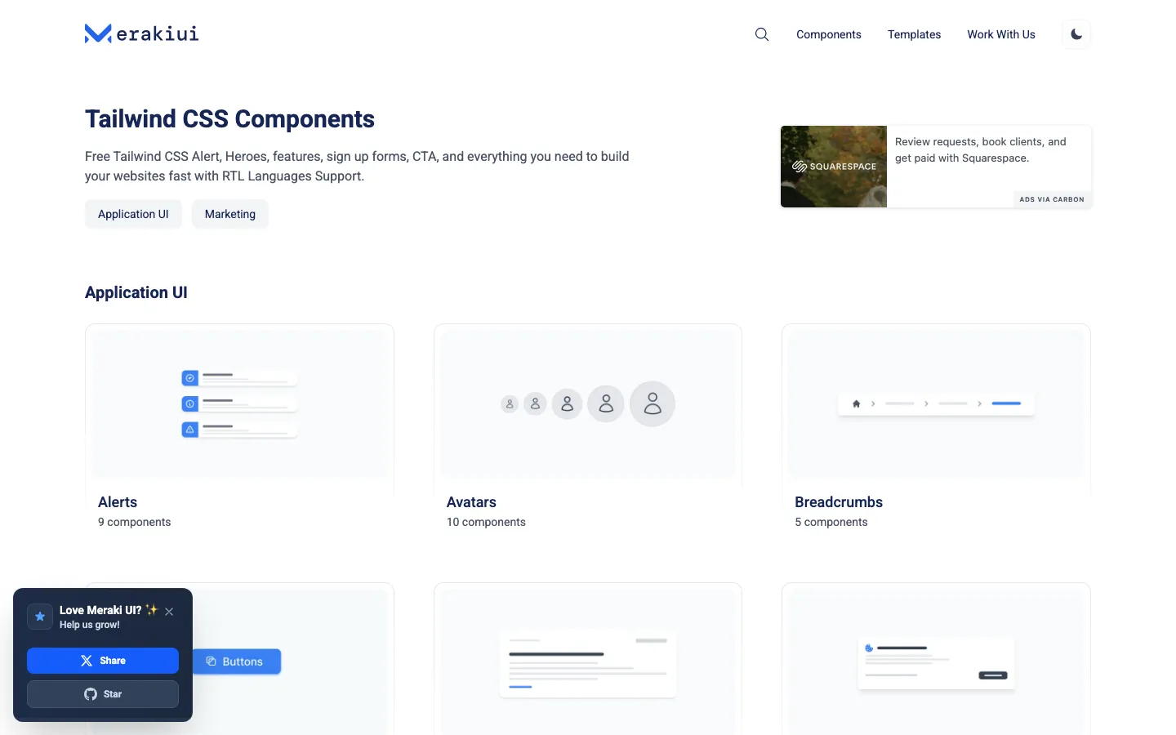Click the Alerts card title
This screenshot has width=1176, height=735.
click(118, 502)
